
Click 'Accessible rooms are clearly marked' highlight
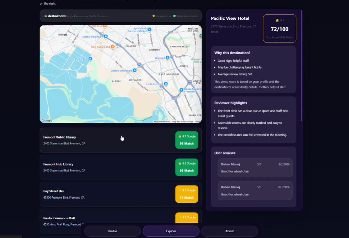click(x=250, y=125)
